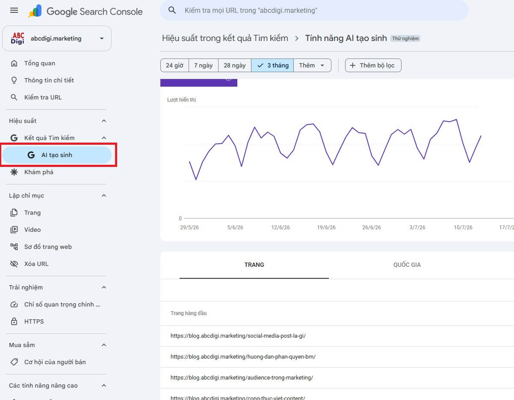Select the 3 tháng date range
Screen dimensions: 514x400
(272, 65)
